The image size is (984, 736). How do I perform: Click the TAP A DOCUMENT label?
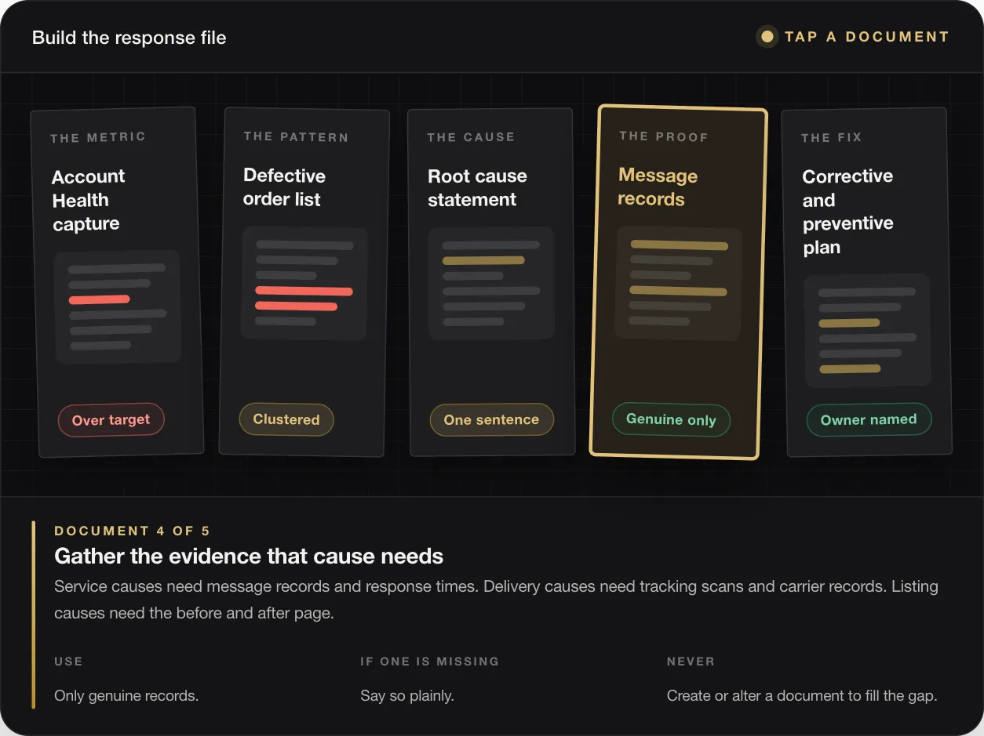coord(867,37)
